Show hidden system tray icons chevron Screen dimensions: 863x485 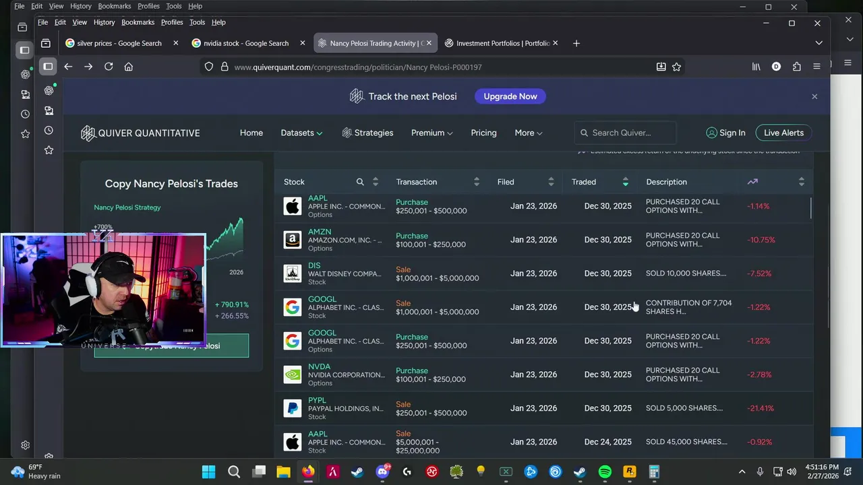pyautogui.click(x=742, y=472)
